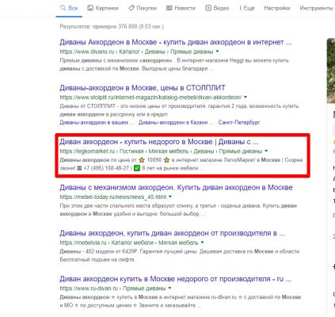Expand the mebelvia.ru URL dropdown arrow
This screenshot has height=317, width=335.
coord(202,243)
